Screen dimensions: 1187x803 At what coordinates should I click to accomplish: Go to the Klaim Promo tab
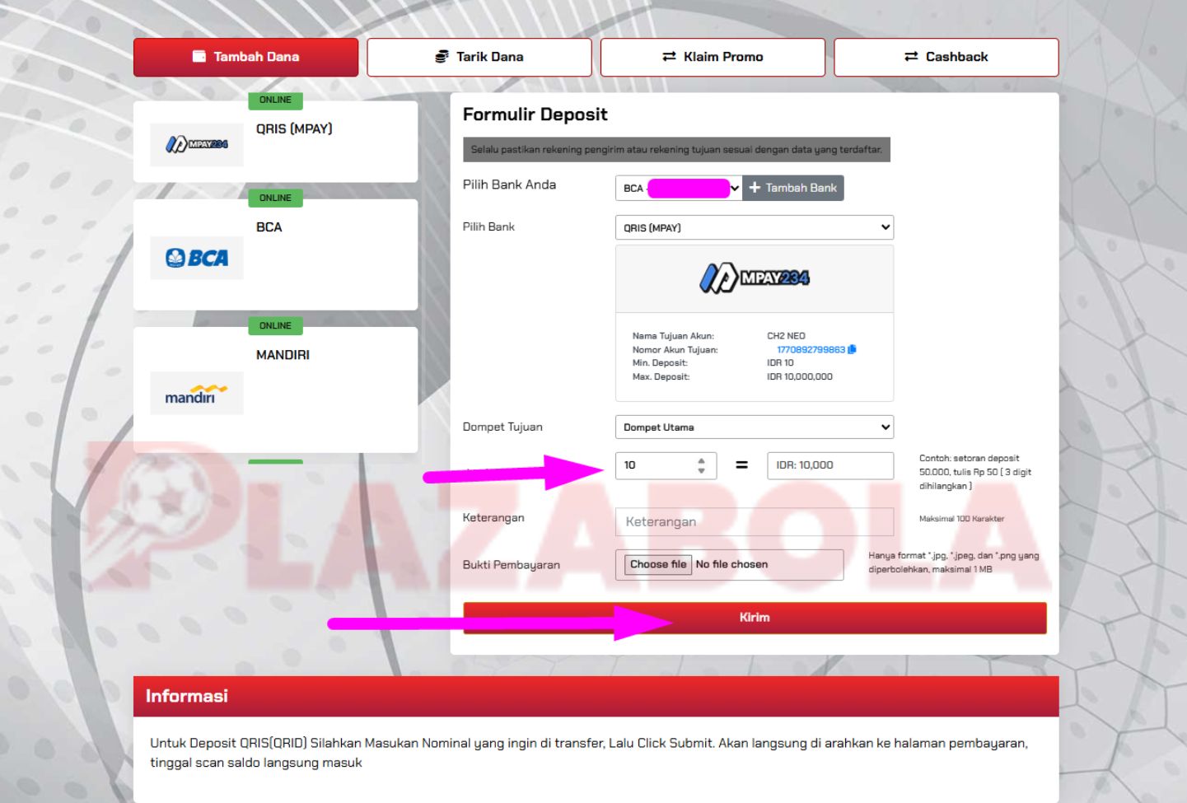(713, 57)
